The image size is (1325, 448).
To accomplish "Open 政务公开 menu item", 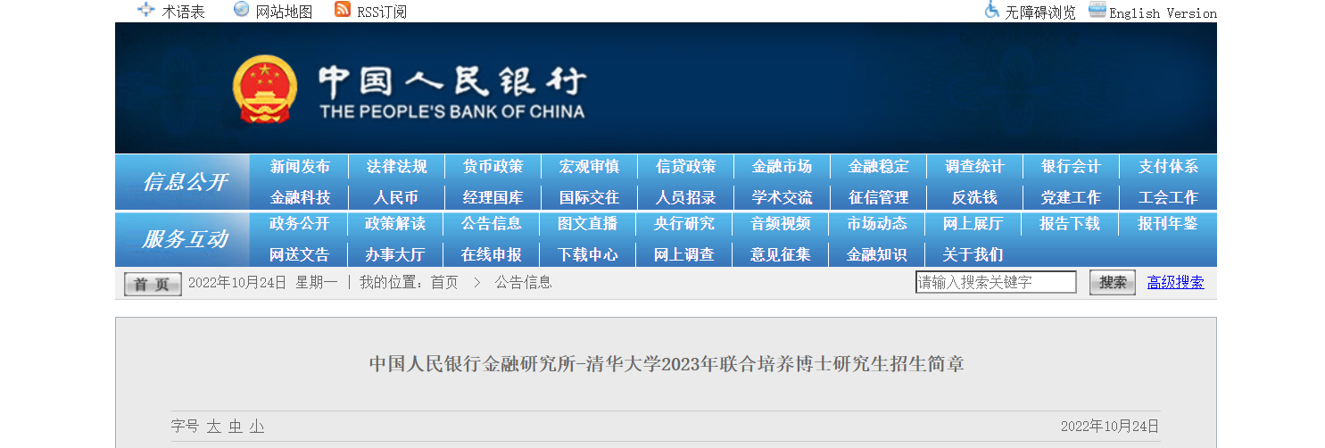I will [x=300, y=224].
